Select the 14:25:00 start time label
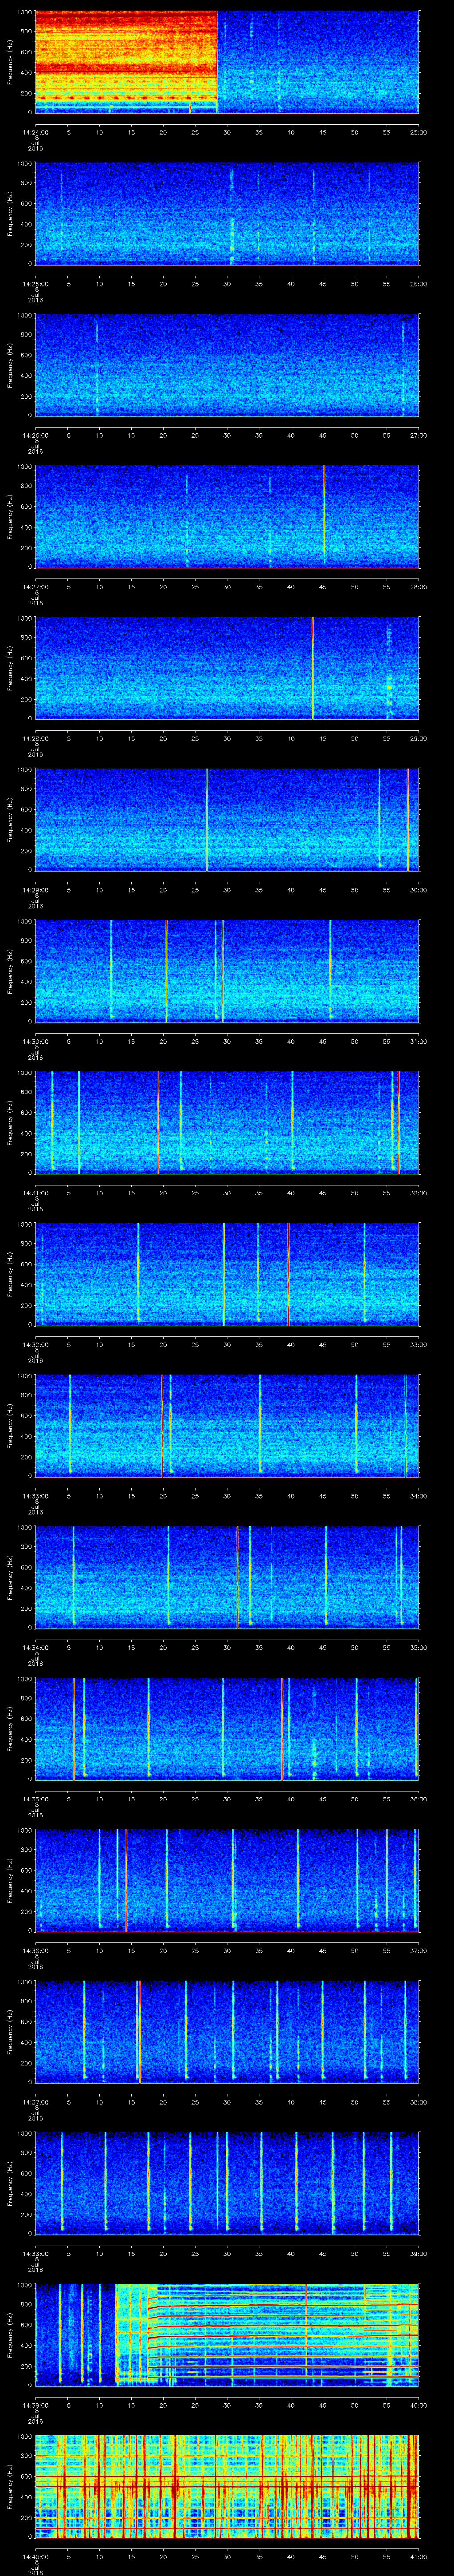The width and height of the screenshot is (454, 2576). 36,284
